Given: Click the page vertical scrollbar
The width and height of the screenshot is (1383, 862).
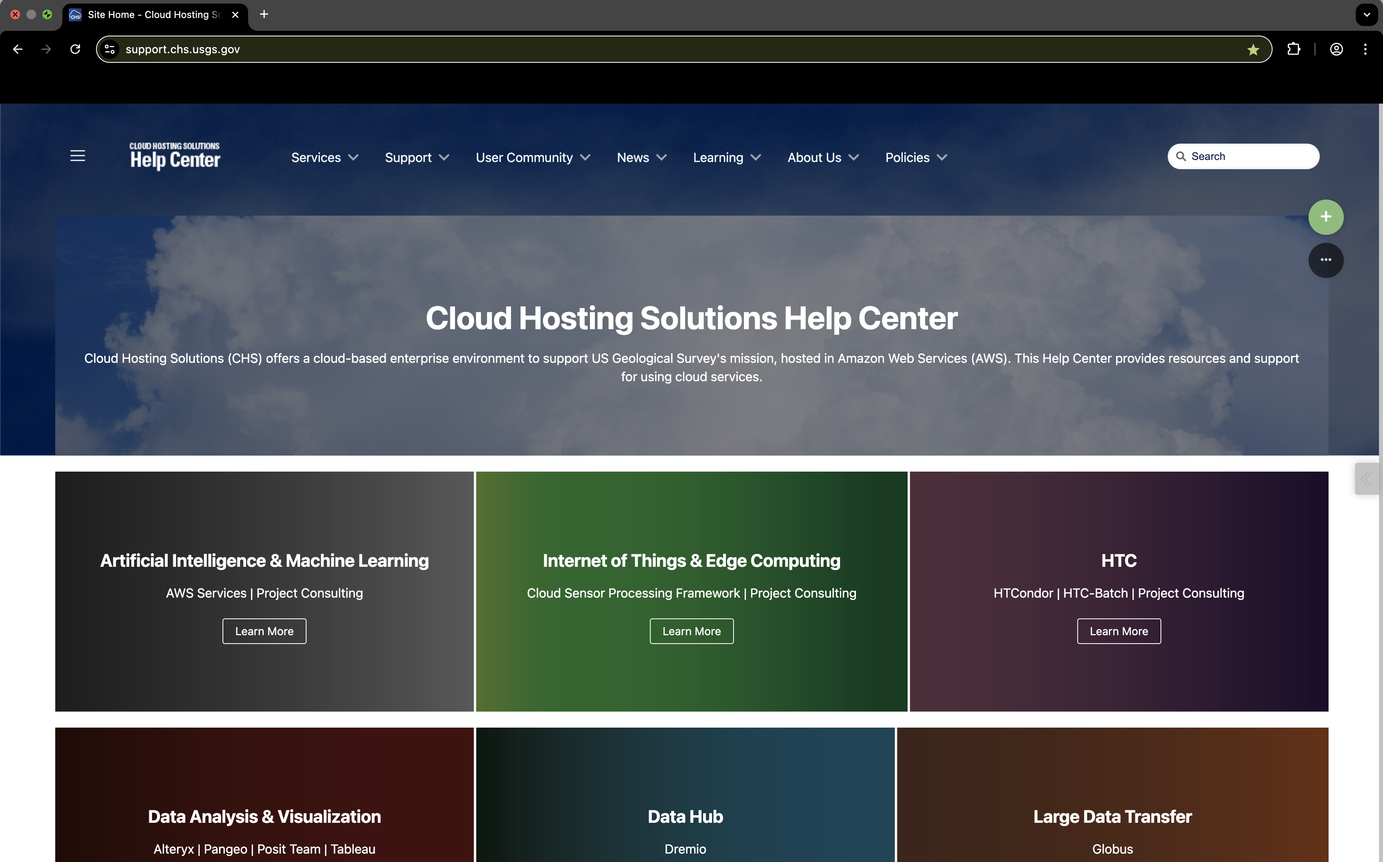Looking at the screenshot, I should (1380, 482).
